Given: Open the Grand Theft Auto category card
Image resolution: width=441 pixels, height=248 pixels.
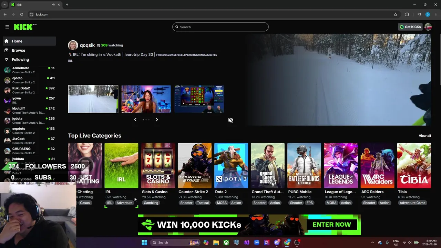Looking at the screenshot, I should click(x=268, y=166).
